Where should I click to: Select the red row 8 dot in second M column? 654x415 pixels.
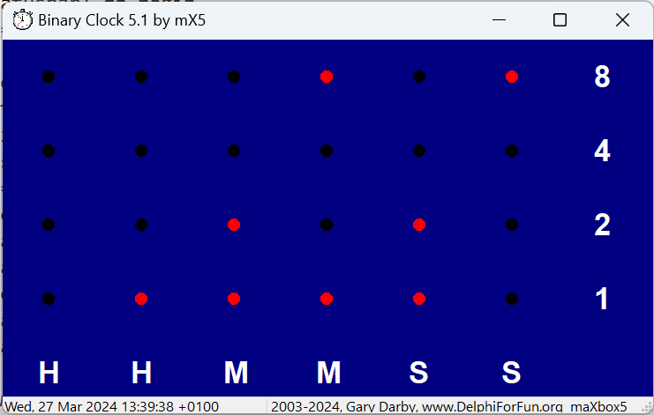(327, 77)
